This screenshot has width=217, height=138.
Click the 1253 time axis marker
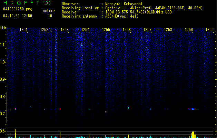point(65,30)
